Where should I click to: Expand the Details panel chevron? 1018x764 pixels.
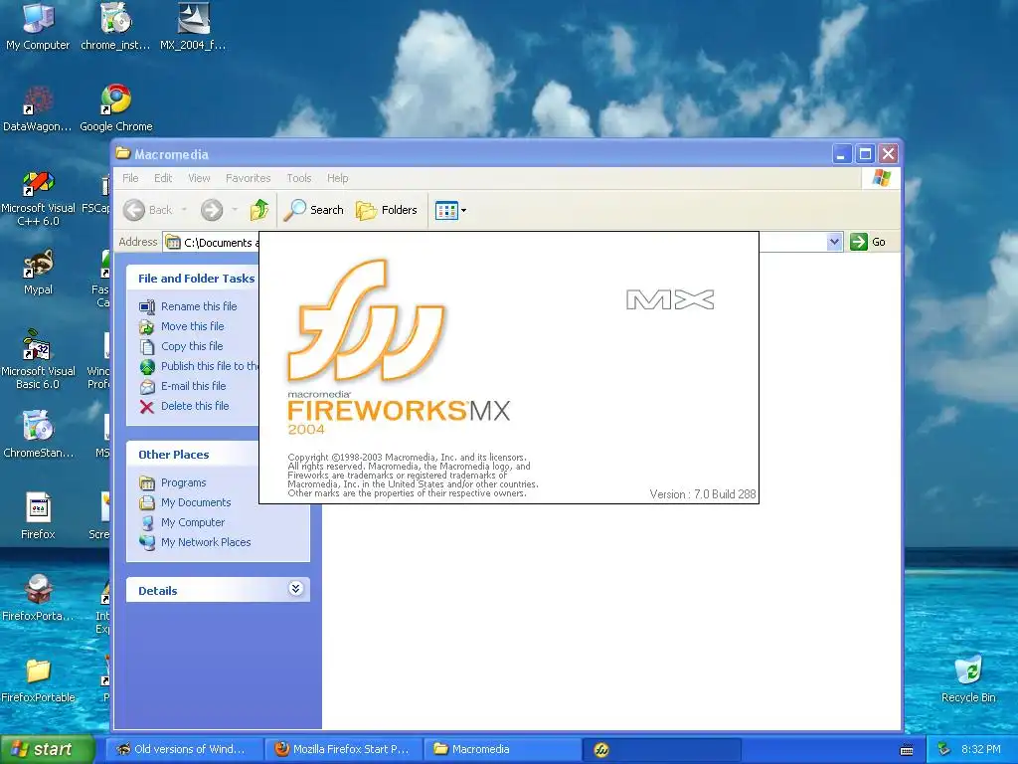click(295, 589)
